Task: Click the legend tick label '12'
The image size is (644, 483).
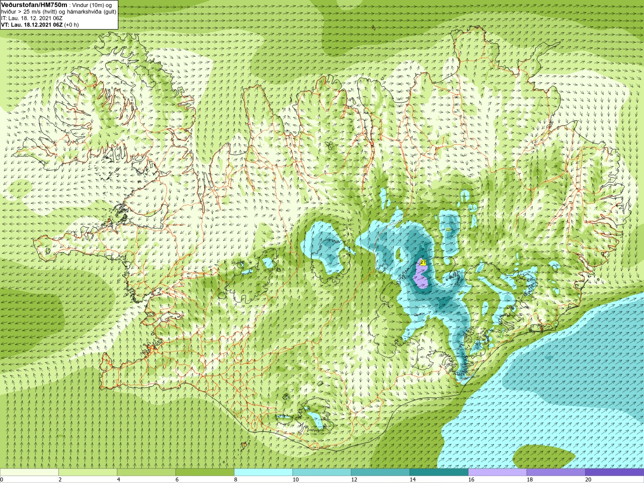Action: tap(354, 479)
